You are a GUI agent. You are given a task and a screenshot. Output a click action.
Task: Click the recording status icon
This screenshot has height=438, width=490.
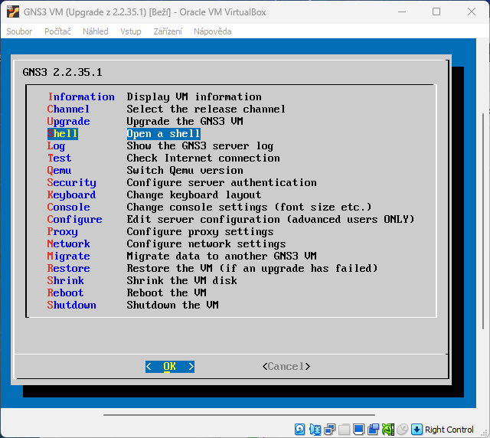click(x=373, y=430)
